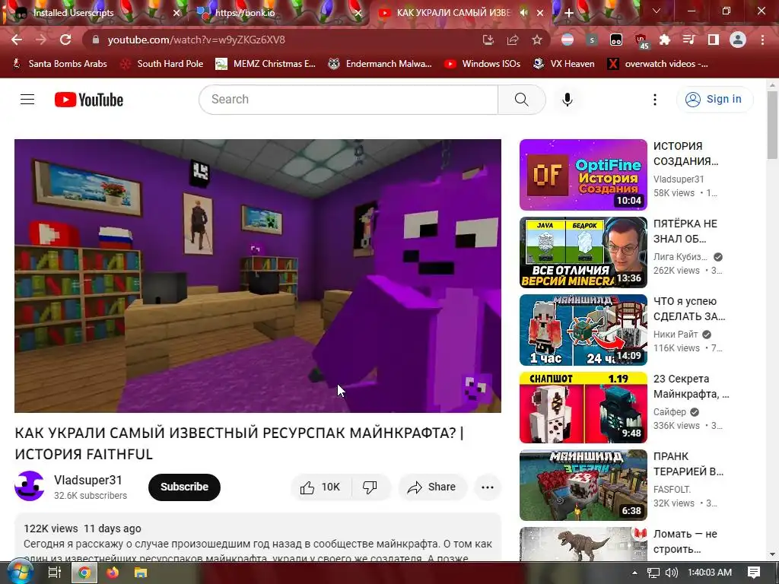This screenshot has width=779, height=584.
Task: Open File Explorer from taskbar
Action: (141, 573)
